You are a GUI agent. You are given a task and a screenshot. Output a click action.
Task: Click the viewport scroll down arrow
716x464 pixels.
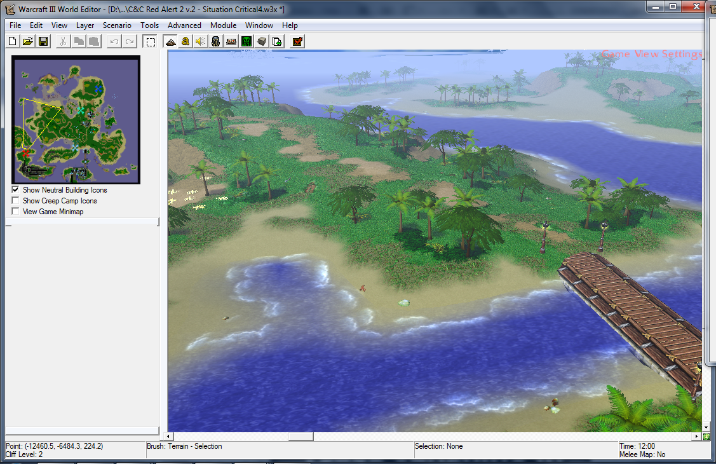(x=706, y=428)
